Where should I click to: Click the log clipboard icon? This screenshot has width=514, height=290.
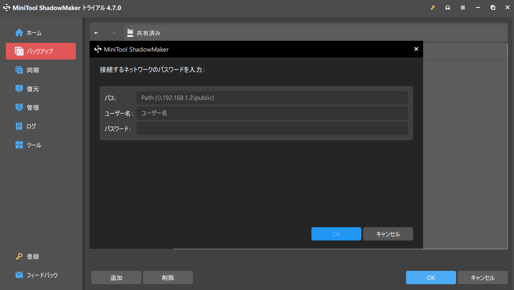19,126
